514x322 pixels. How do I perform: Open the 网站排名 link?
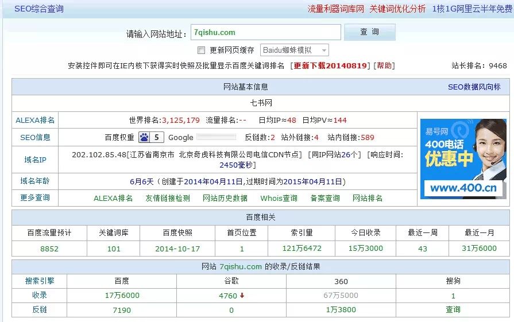pos(368,198)
